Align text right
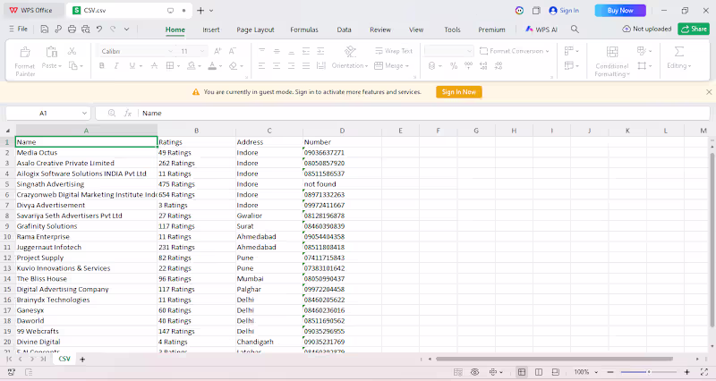Screen dimensions: 716x381 291,66
